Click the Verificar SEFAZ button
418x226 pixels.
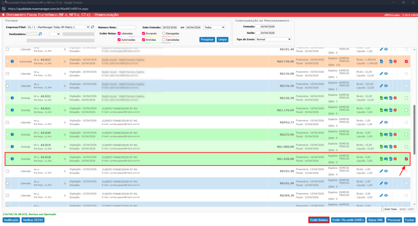point(33,220)
